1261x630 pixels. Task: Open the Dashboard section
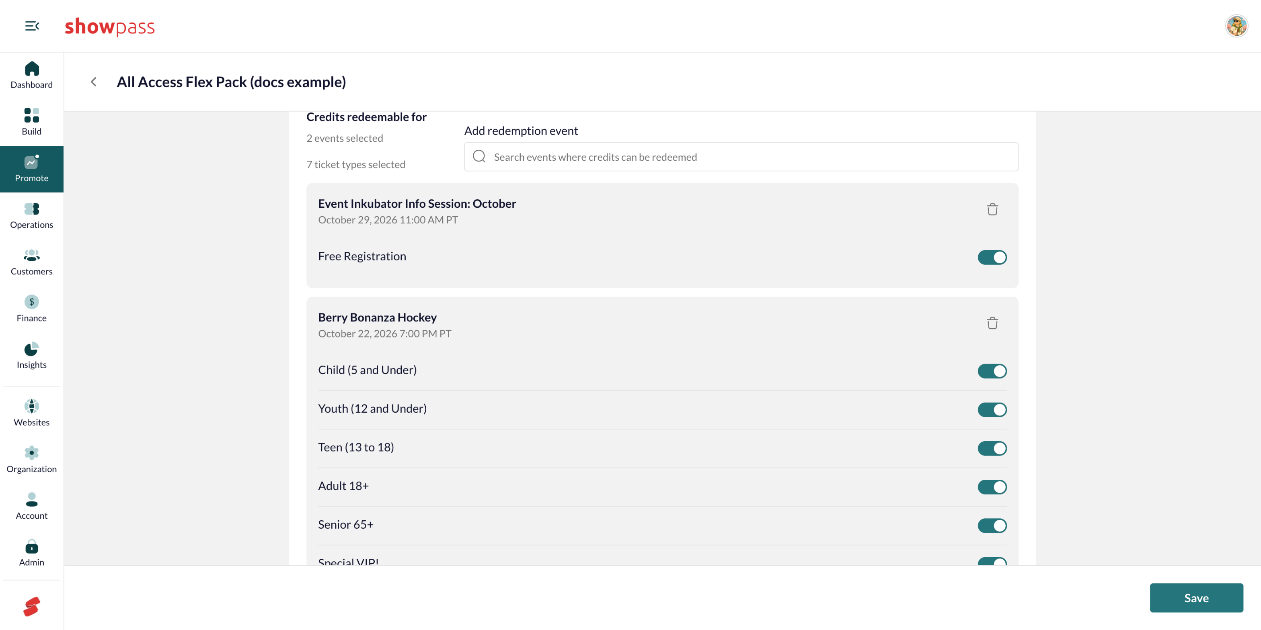click(x=31, y=75)
